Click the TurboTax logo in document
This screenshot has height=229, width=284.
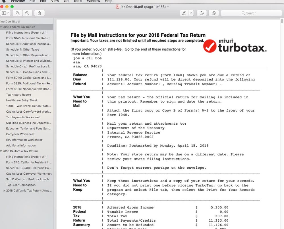[235, 46]
